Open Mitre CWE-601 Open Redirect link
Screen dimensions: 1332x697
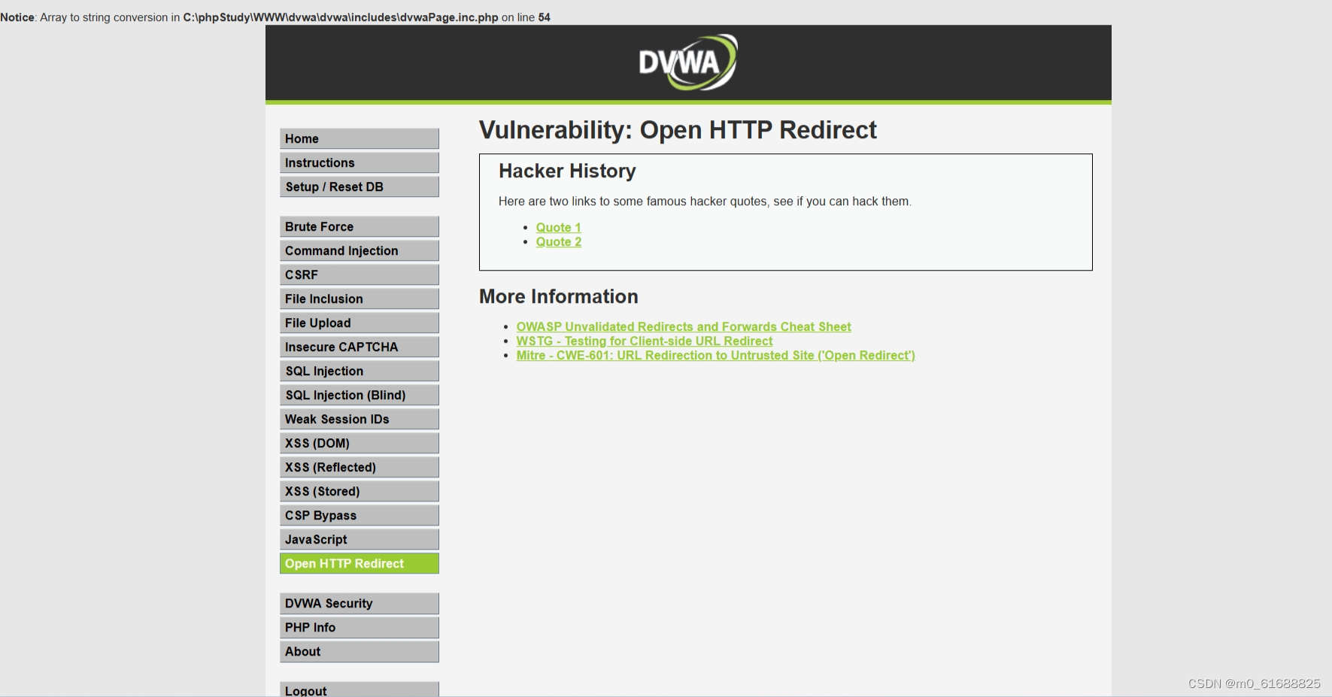[715, 355]
